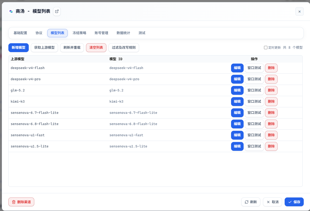Run 窗口测试 for glm-5.2
Image resolution: width=310 pixels, height=211 pixels.
click(254, 90)
